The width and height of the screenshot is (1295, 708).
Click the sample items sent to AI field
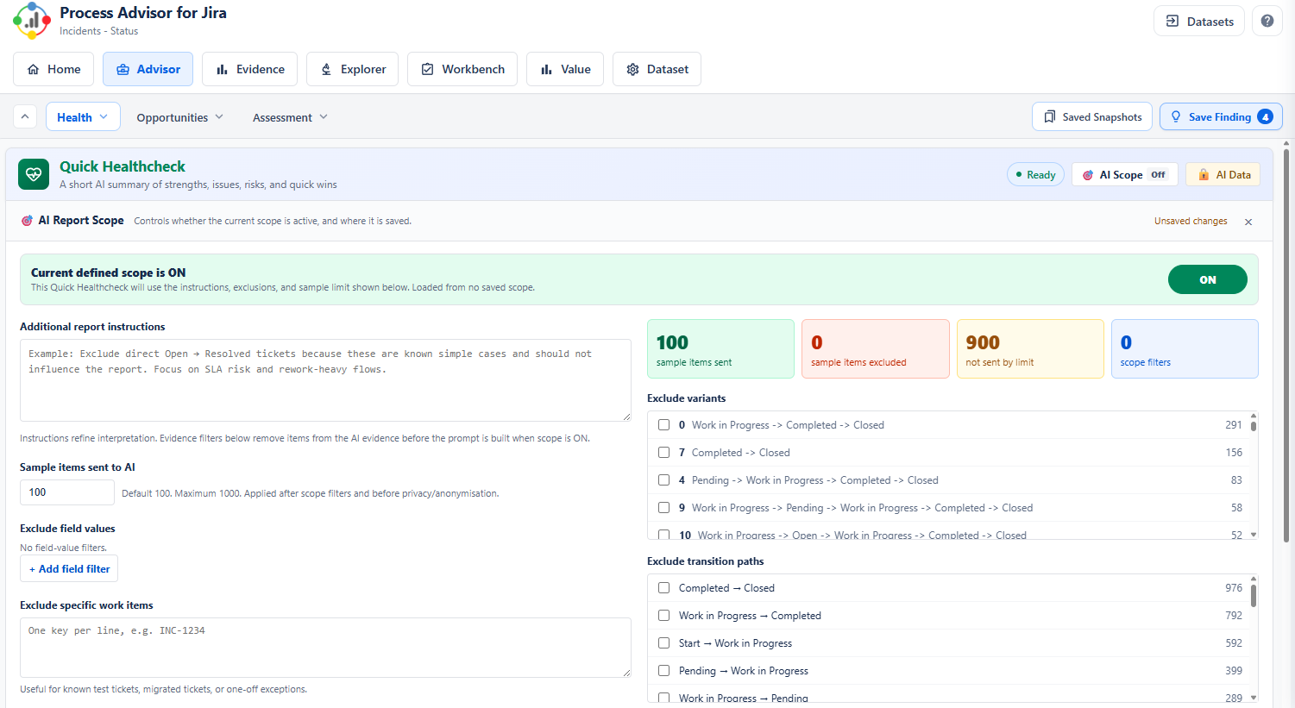coord(67,492)
